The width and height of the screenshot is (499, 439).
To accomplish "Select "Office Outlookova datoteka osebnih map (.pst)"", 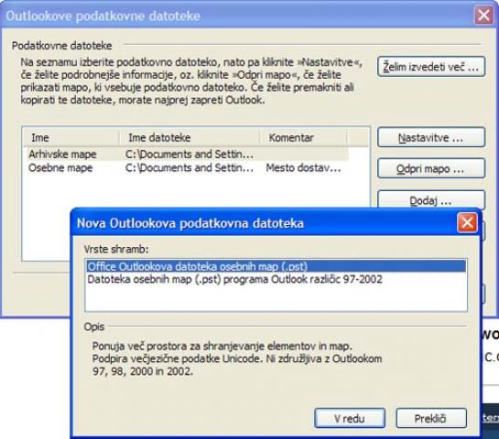I will pyautogui.click(x=277, y=266).
